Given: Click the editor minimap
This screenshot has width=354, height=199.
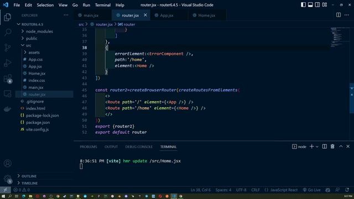Looking at the screenshot, I should click(x=340, y=37).
